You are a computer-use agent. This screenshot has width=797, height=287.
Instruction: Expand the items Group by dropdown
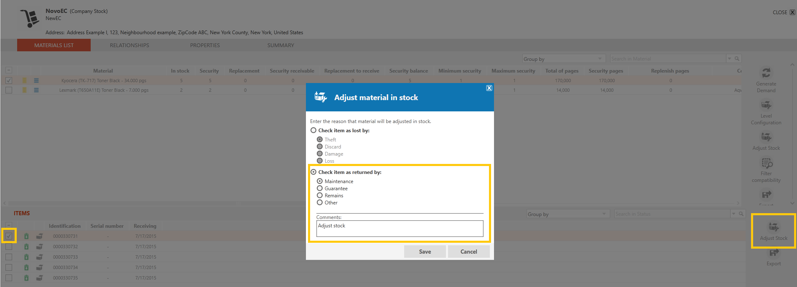pos(568,214)
